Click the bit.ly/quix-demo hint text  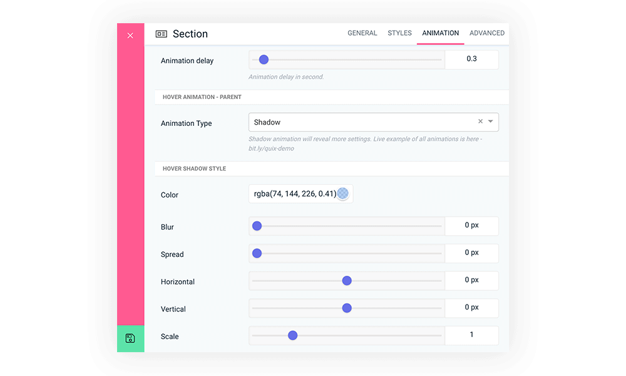click(x=272, y=149)
